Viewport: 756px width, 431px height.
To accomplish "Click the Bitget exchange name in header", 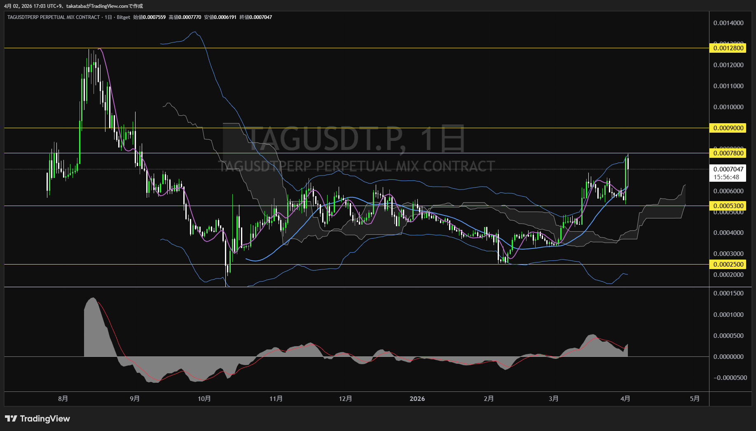I will click(x=123, y=17).
